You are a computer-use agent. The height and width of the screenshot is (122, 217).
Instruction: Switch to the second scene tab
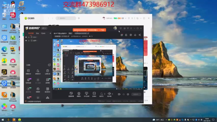[37, 33]
